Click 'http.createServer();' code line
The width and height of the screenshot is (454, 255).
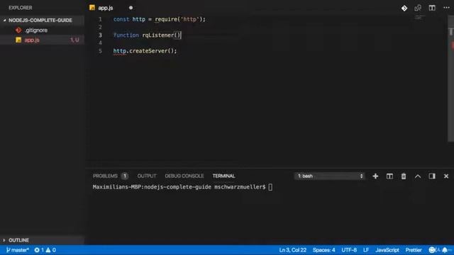click(x=145, y=51)
